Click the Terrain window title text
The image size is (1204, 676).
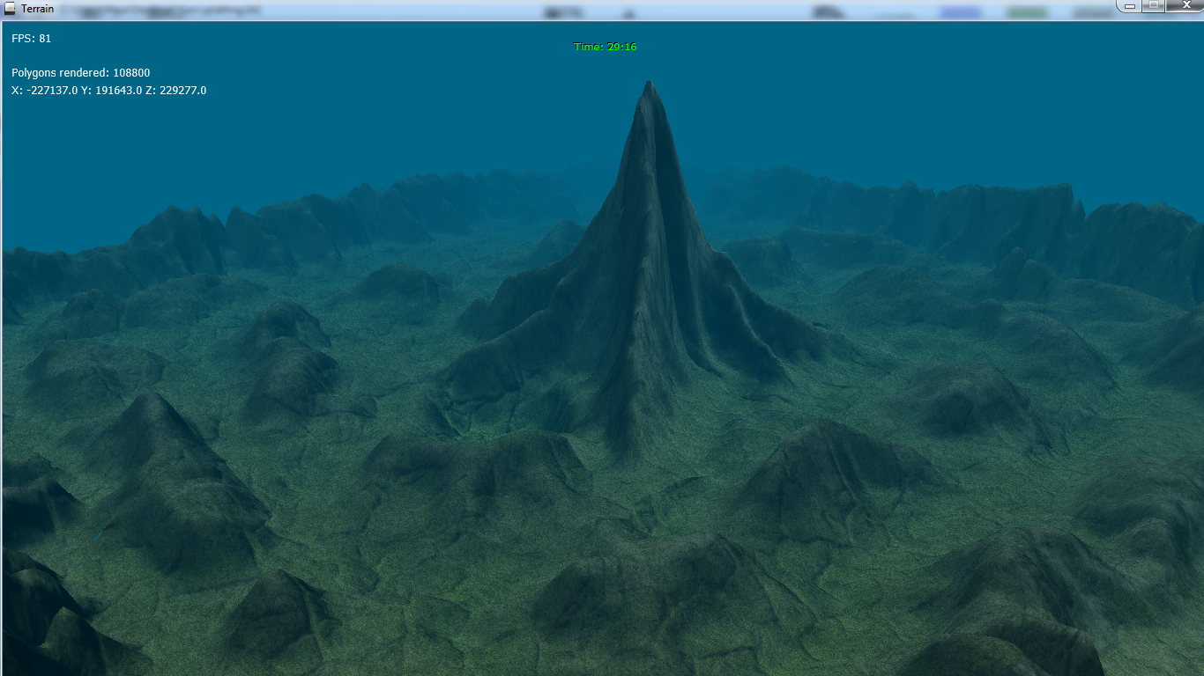(x=37, y=9)
